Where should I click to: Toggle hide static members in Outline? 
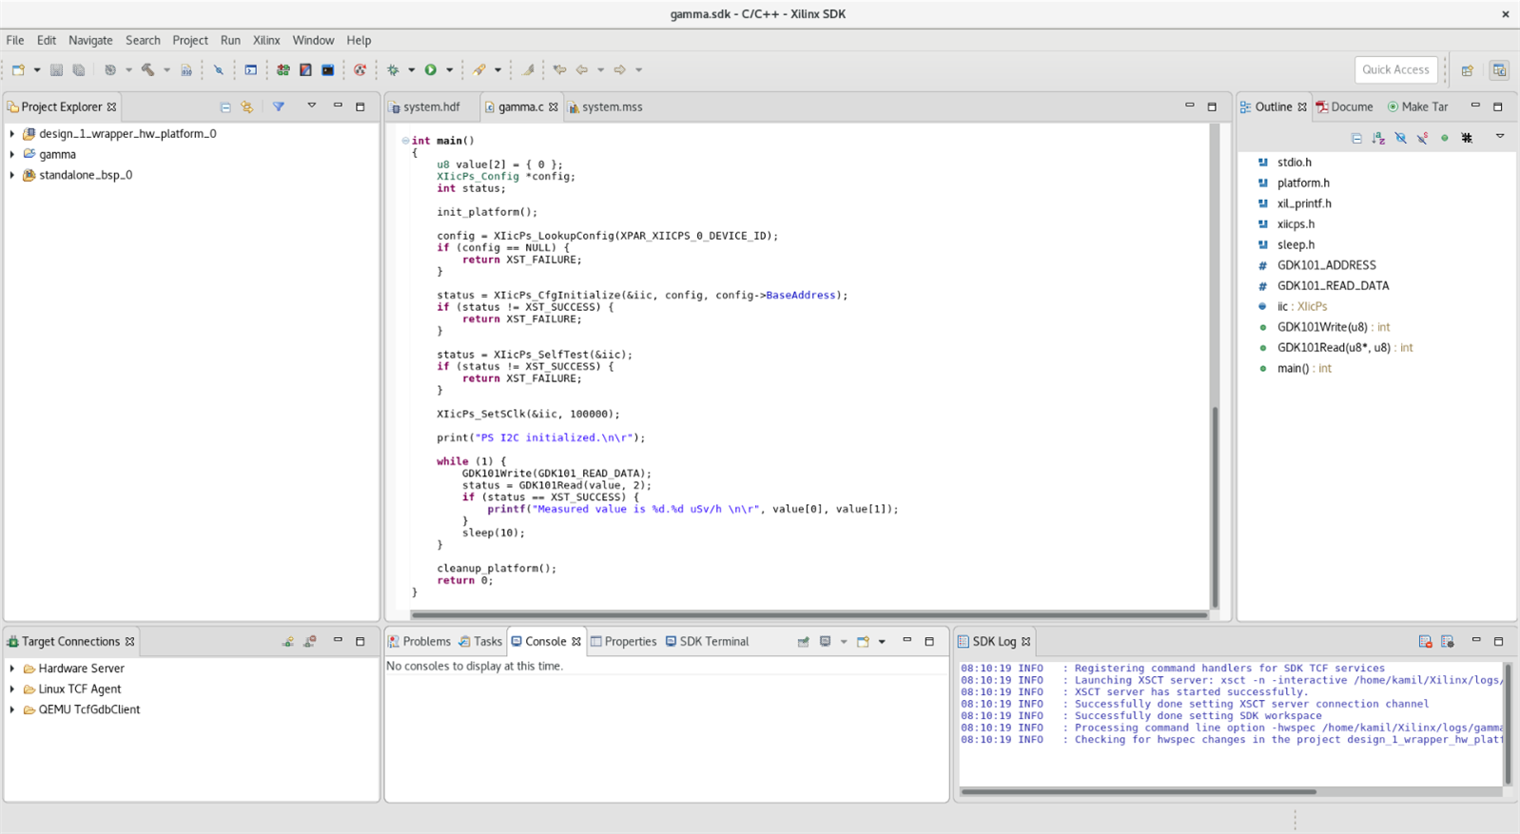coord(1422,138)
